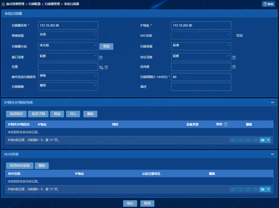Open the 扫描器分组 dropdown
Screen dimensions: 279x208
68,46
